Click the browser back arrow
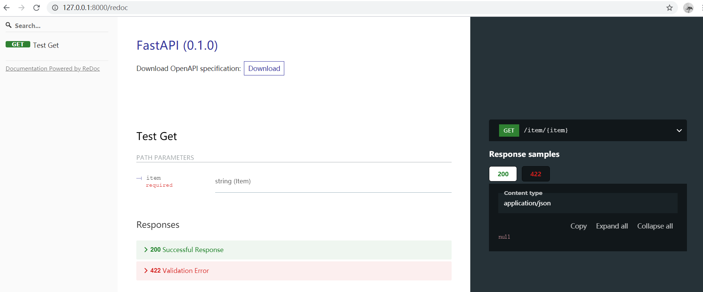703x292 pixels. coord(7,7)
